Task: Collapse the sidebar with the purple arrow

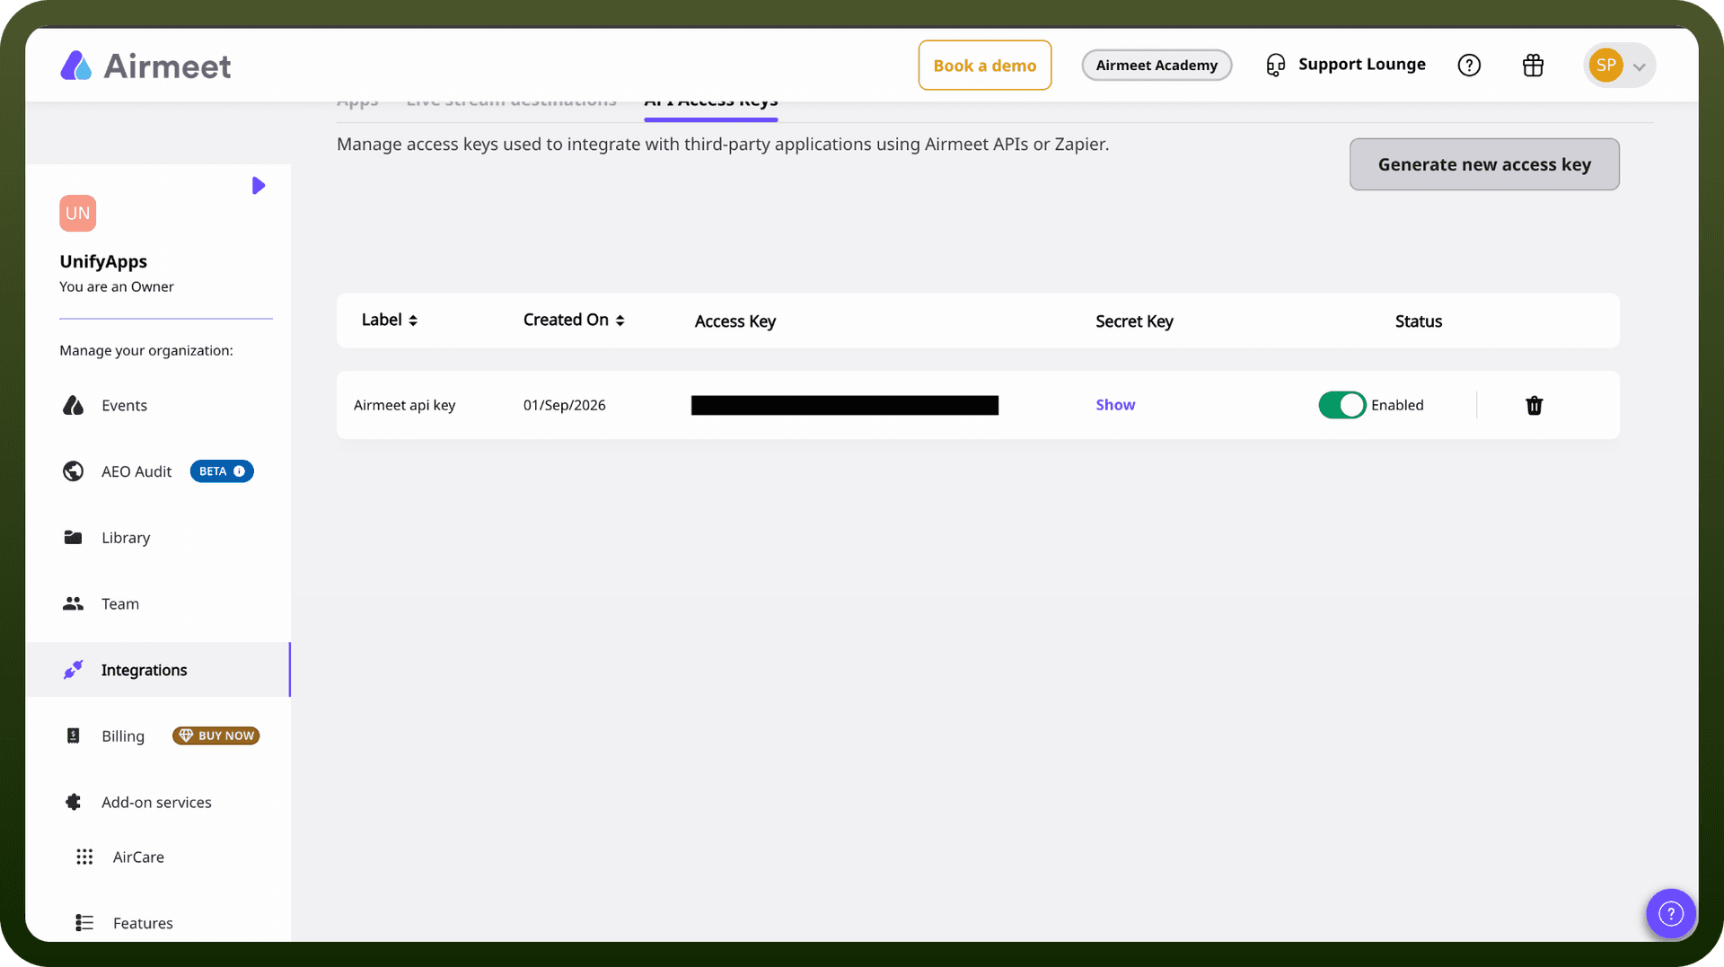Action: tap(259, 186)
